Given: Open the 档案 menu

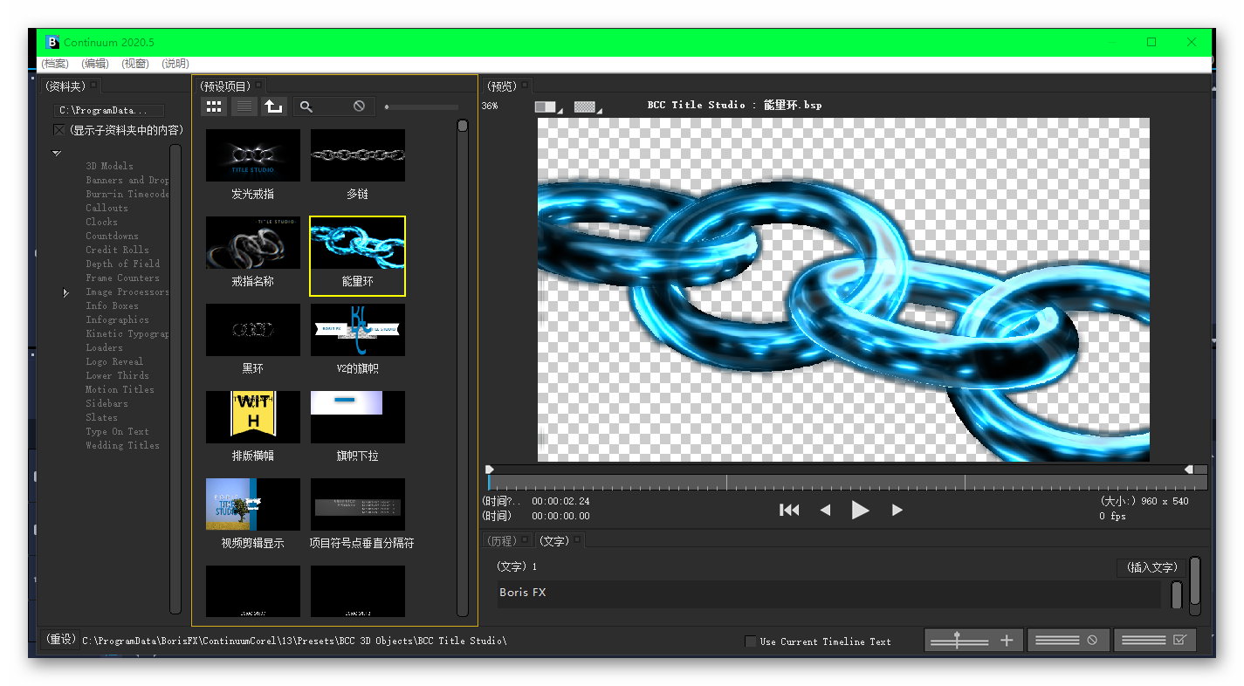Looking at the screenshot, I should pyautogui.click(x=56, y=64).
